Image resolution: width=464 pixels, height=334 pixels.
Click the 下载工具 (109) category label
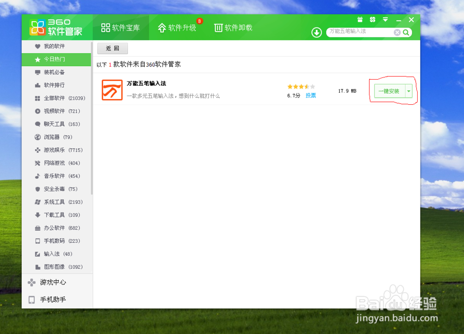coord(62,215)
